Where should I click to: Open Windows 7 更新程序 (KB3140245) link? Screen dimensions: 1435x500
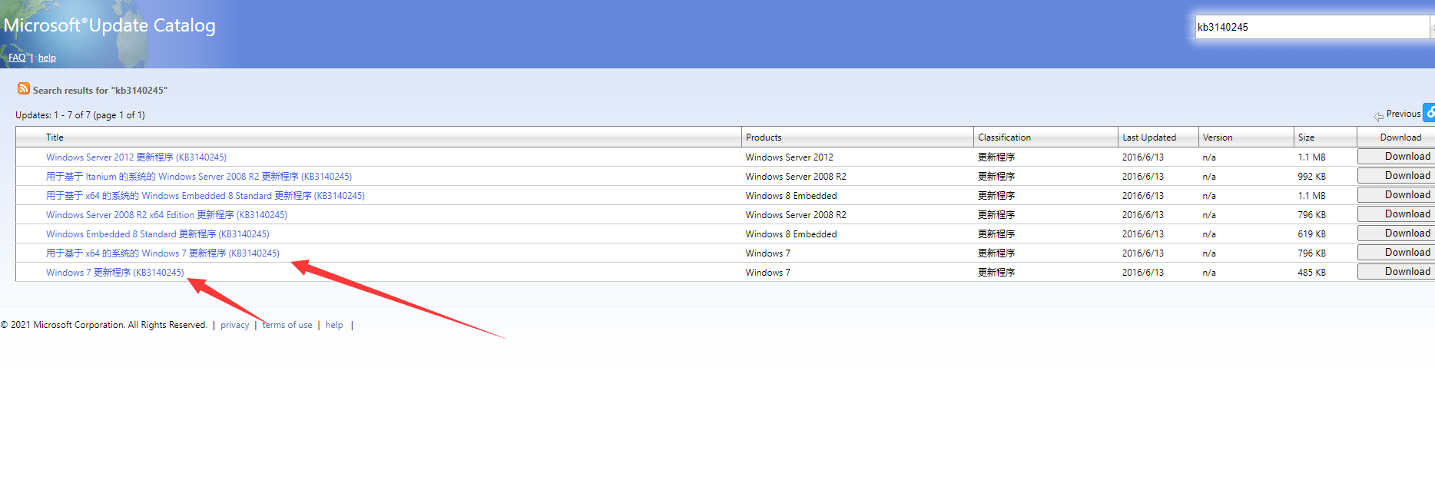(x=115, y=273)
